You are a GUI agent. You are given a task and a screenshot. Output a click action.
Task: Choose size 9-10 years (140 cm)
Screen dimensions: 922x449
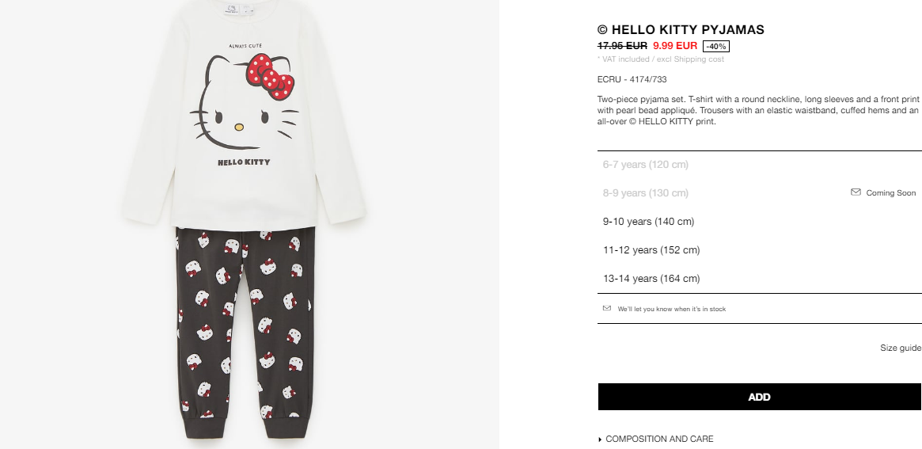pos(760,221)
